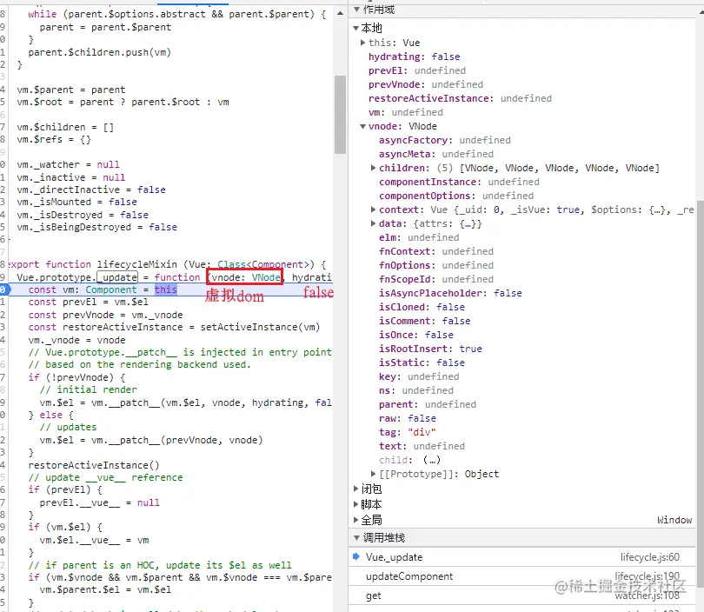Invoke the 'child: (...)' getter value
Screen dimensions: 704x612
(432, 460)
